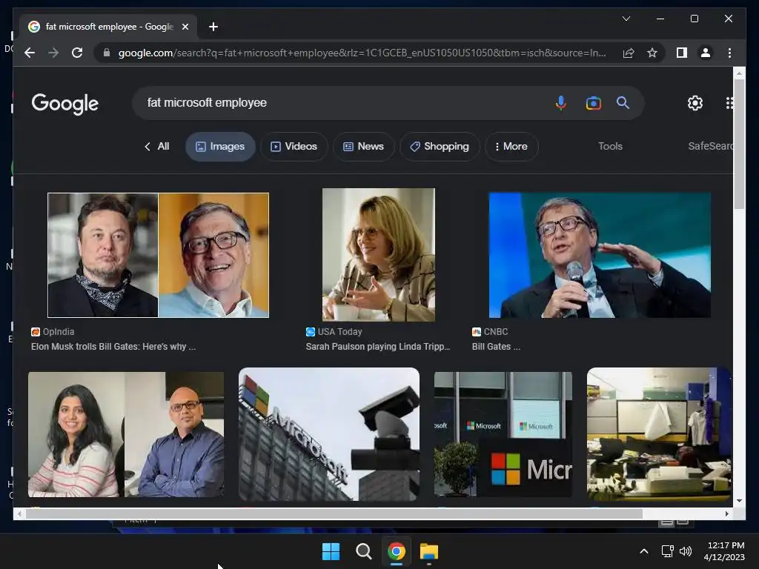This screenshot has width=759, height=569.
Task: View site information lock icon
Action: 107,53
